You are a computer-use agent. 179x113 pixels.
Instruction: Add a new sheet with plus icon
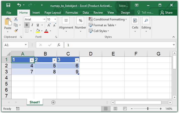tap(53, 102)
